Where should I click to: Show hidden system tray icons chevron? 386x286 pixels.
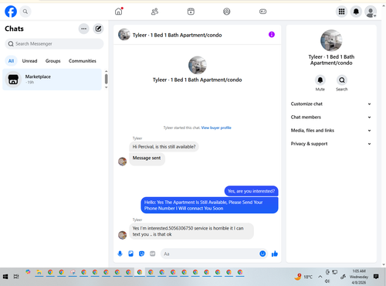coord(320,277)
